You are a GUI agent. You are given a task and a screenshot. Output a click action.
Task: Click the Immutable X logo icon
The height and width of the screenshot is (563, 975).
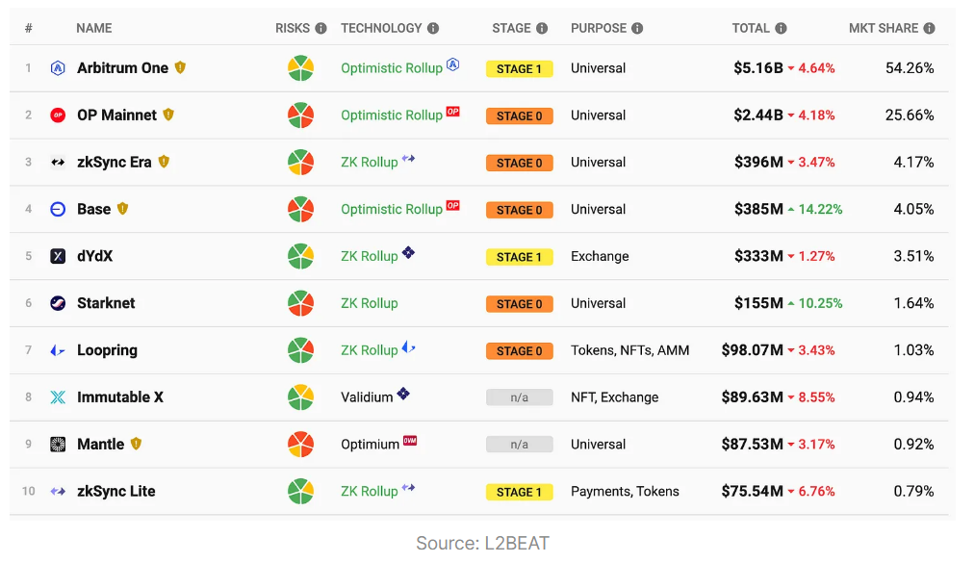[58, 397]
